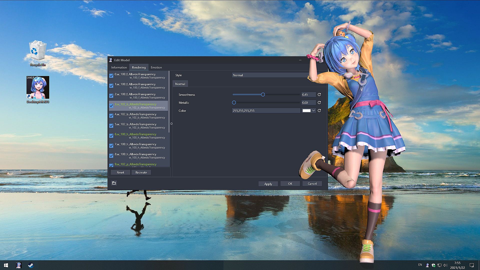Image resolution: width=480 pixels, height=270 pixels.
Task: Toggle the checkbox for 4.w_102_b_AlbedoTransparency
Action: [111, 115]
